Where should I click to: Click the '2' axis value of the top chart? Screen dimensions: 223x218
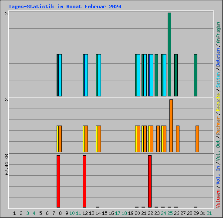tap(7, 13)
